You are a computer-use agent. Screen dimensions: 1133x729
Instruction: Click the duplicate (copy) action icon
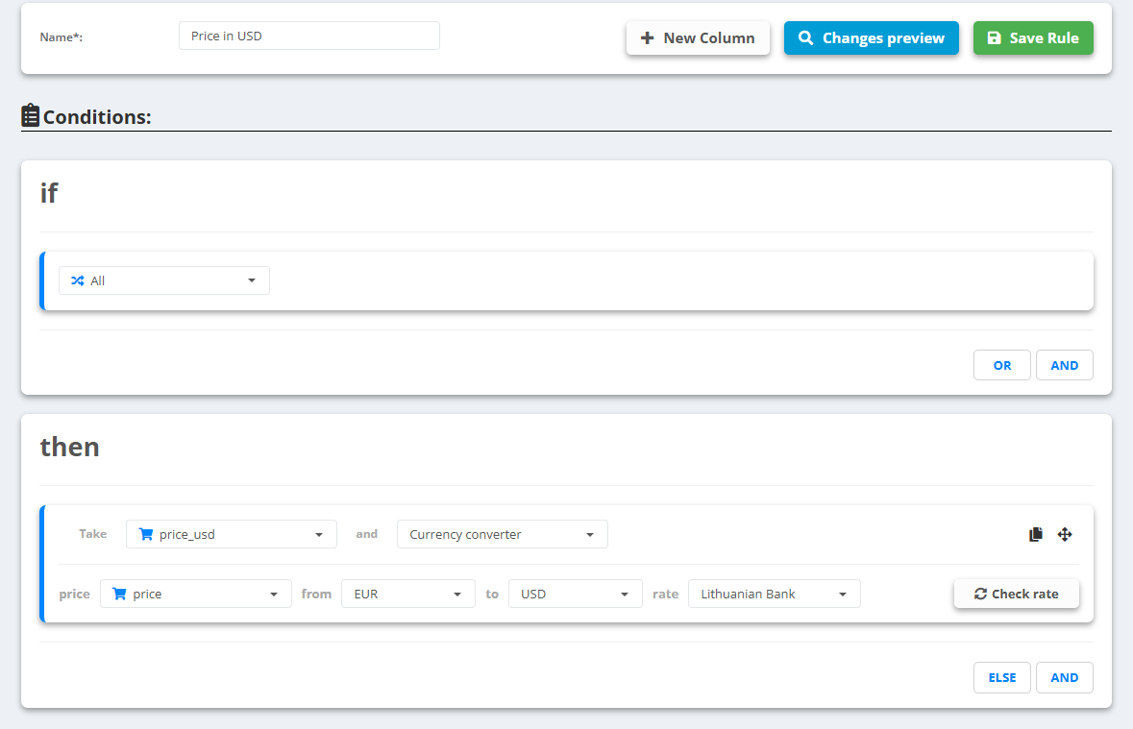coord(1035,535)
